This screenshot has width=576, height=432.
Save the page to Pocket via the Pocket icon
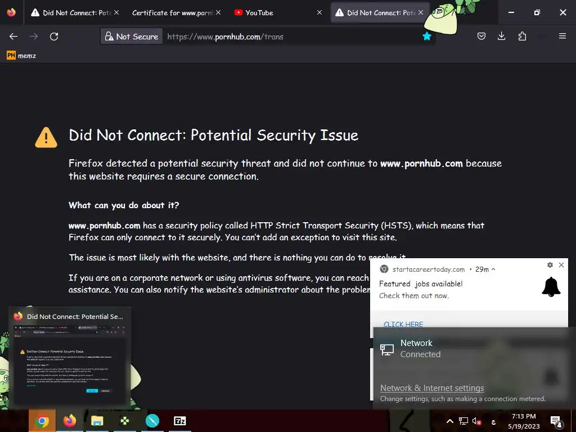(x=481, y=36)
